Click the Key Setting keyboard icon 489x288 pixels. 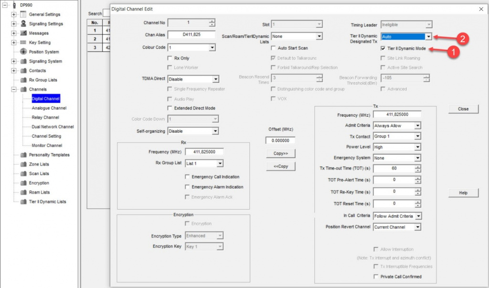23,43
